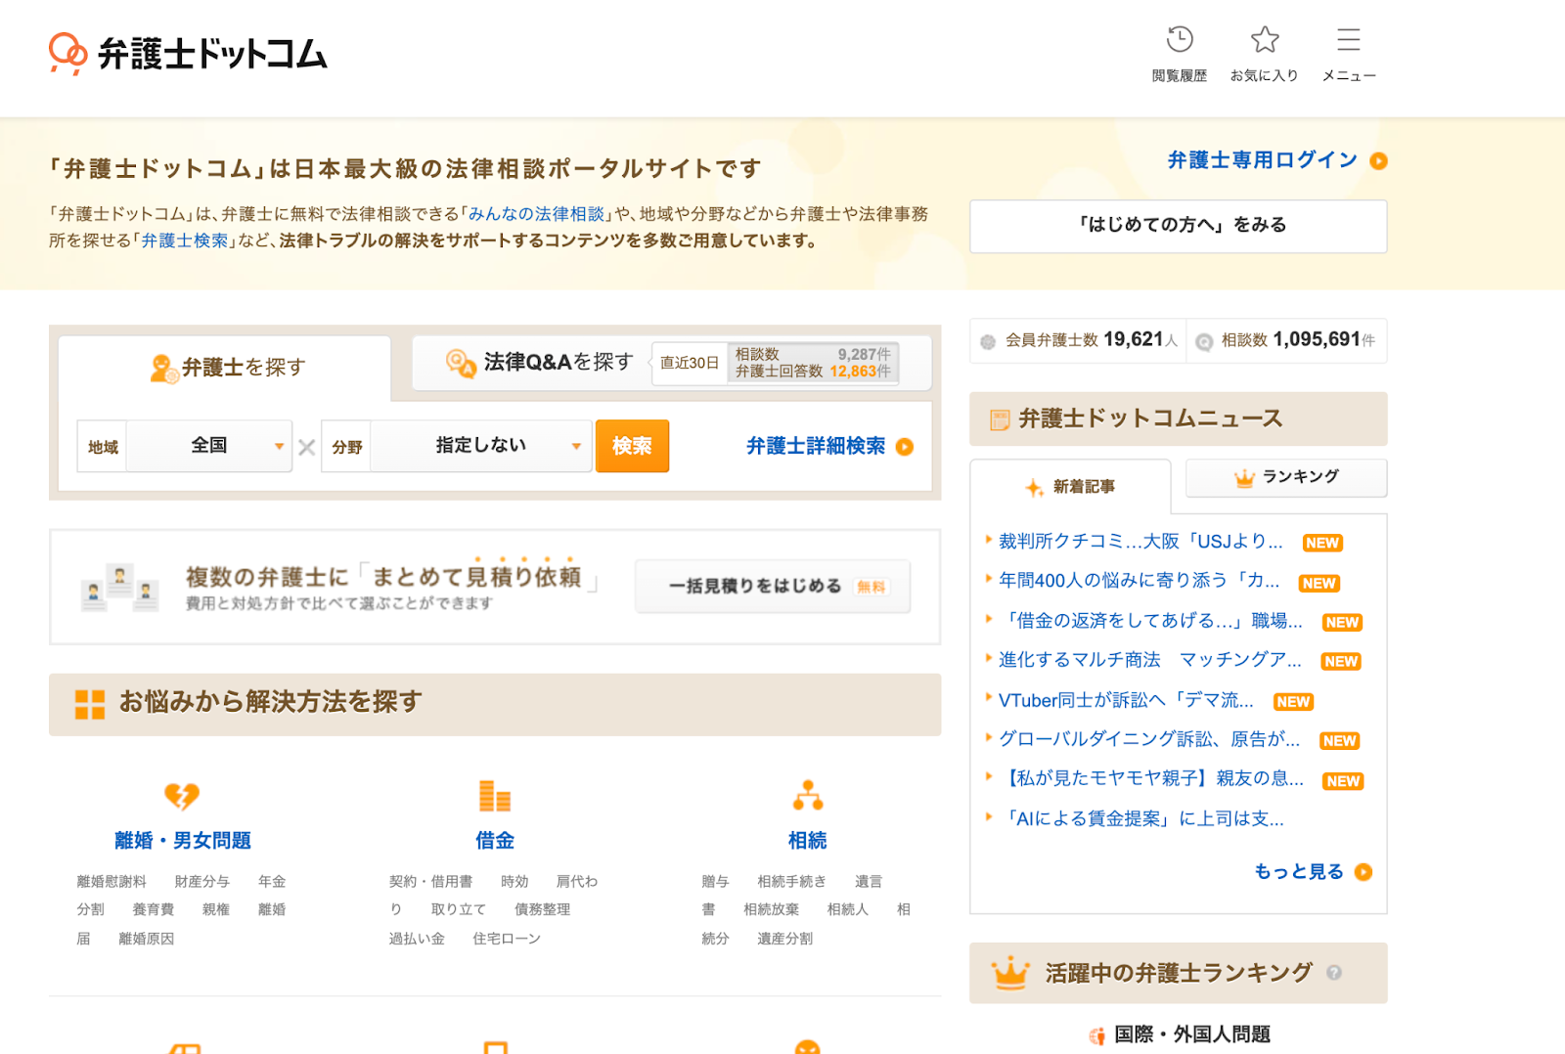1565x1054 pixels.
Task: Open news 裁判所クチコミ…大阪「USJより…
Action: 1140,542
